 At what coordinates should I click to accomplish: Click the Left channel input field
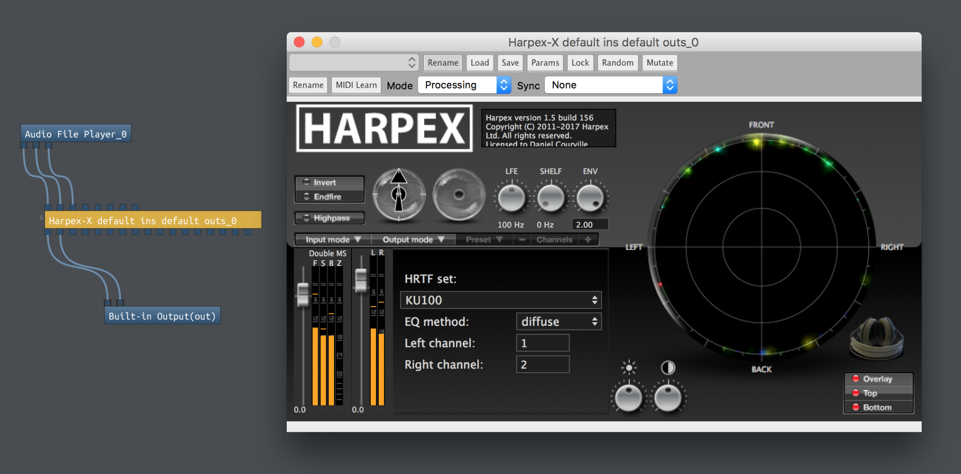click(x=542, y=343)
